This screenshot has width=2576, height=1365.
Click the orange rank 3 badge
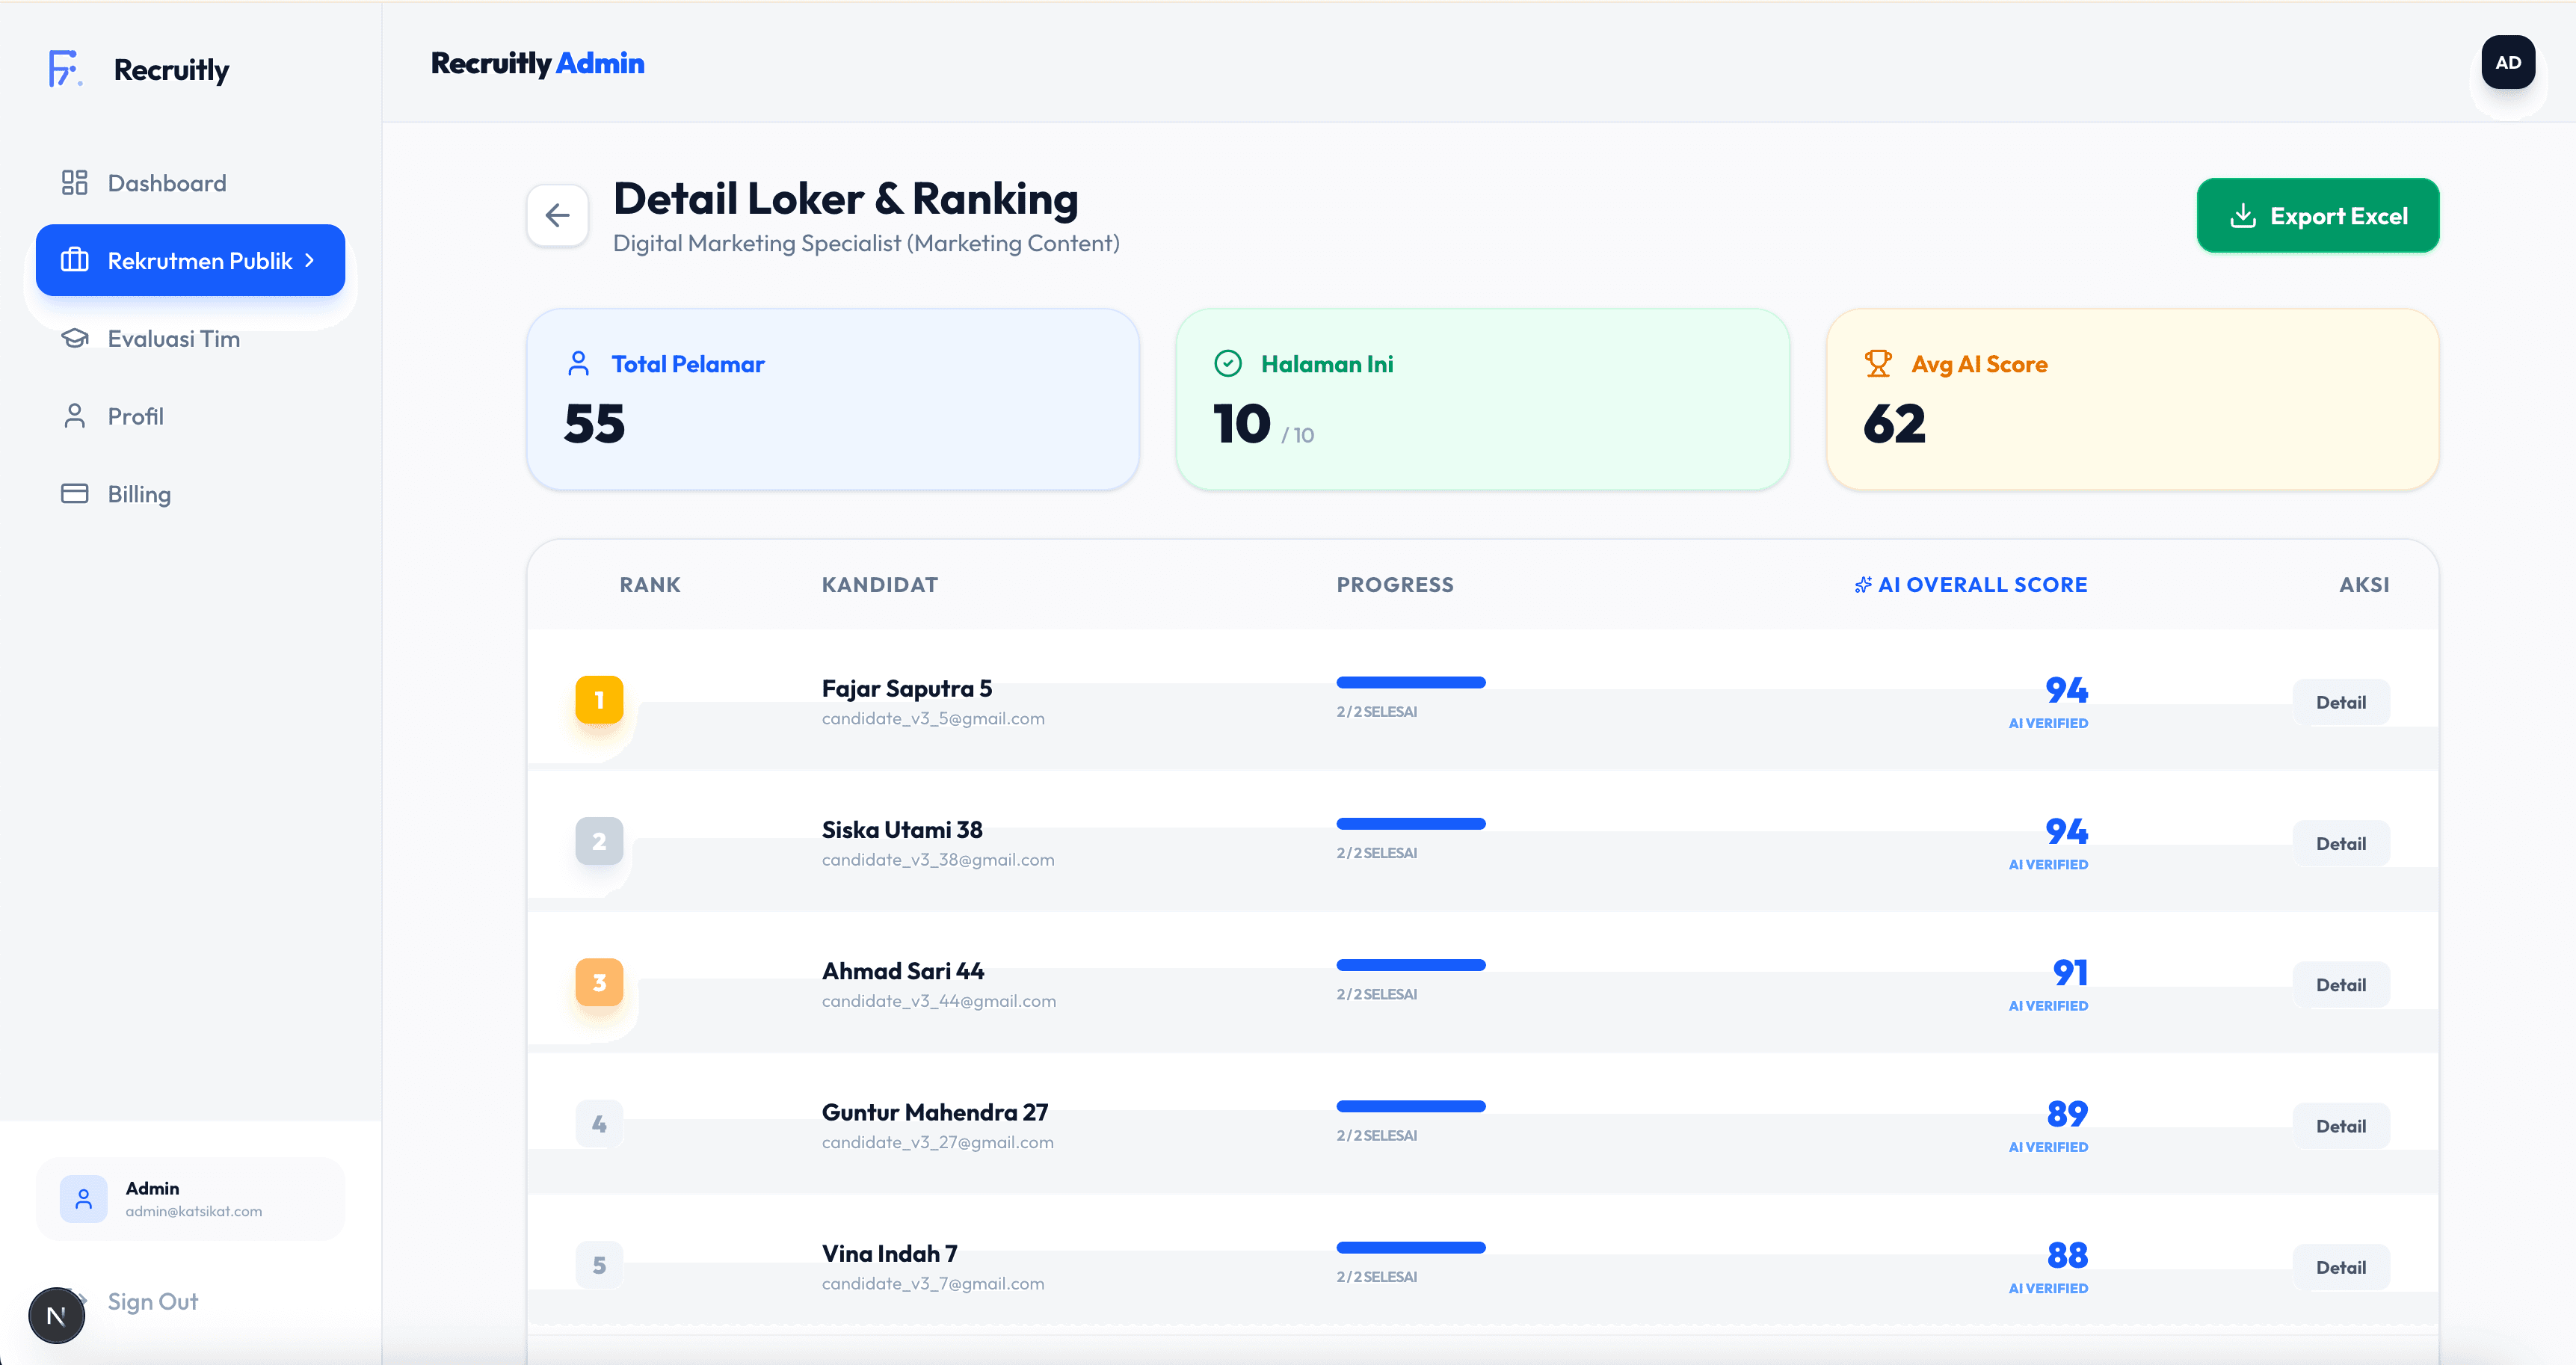point(599,982)
